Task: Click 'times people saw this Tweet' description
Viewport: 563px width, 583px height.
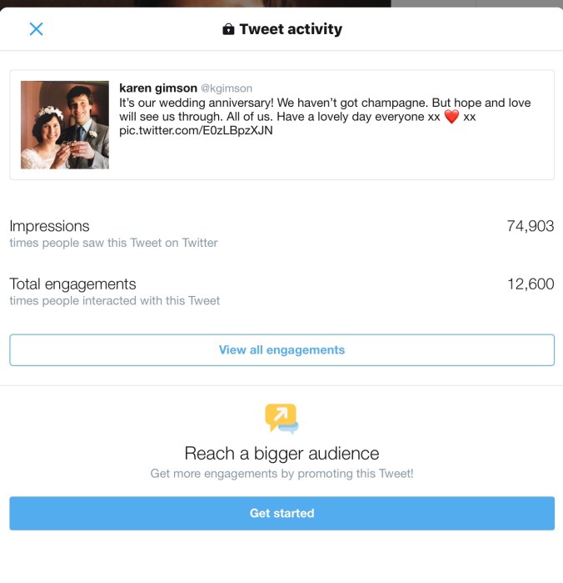Action: [x=113, y=243]
